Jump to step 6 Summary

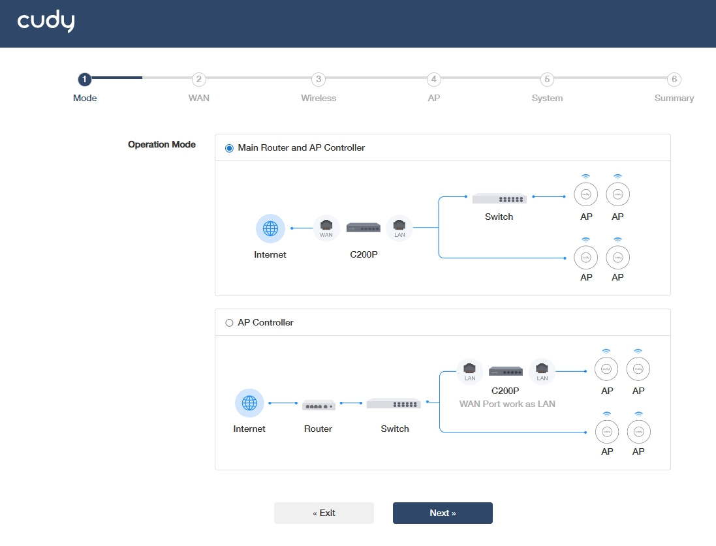pyautogui.click(x=674, y=80)
